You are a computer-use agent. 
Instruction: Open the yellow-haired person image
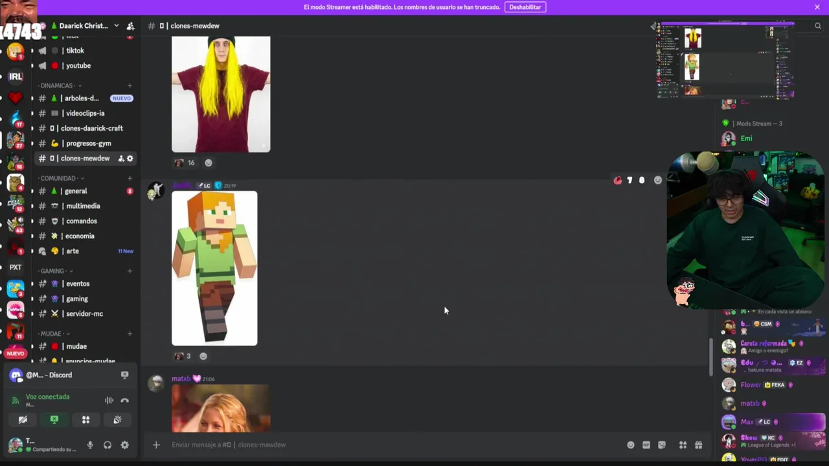221,94
